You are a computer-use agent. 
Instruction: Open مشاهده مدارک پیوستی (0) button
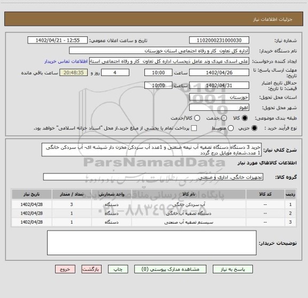tap(170, 269)
